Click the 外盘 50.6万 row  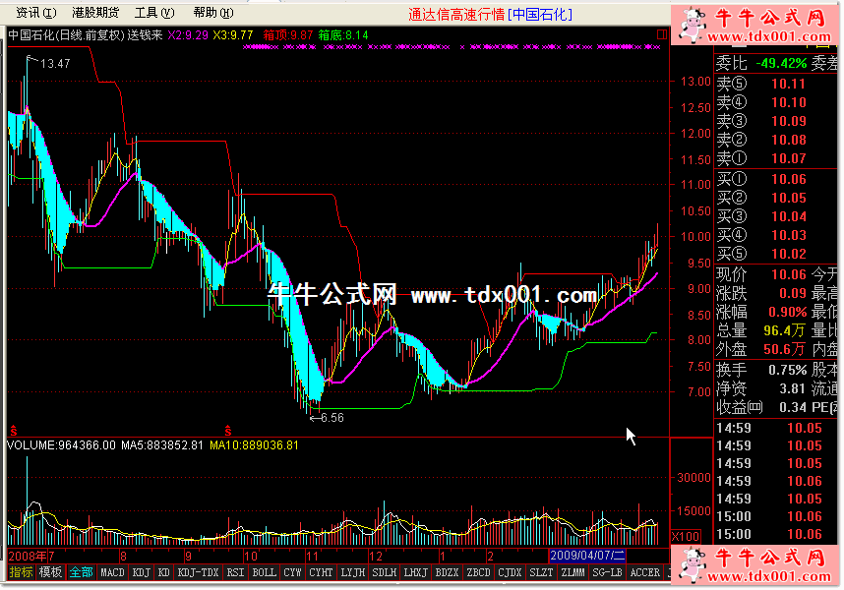pyautogui.click(x=761, y=350)
